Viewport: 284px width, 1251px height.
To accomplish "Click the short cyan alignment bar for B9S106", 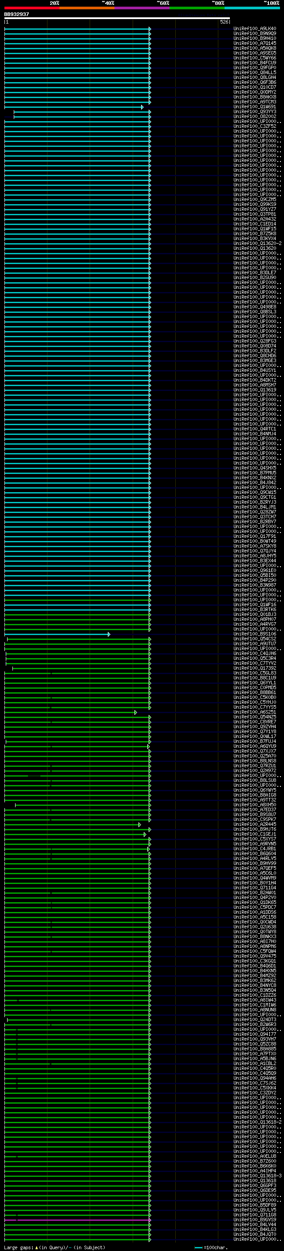I will pyautogui.click(x=57, y=634).
